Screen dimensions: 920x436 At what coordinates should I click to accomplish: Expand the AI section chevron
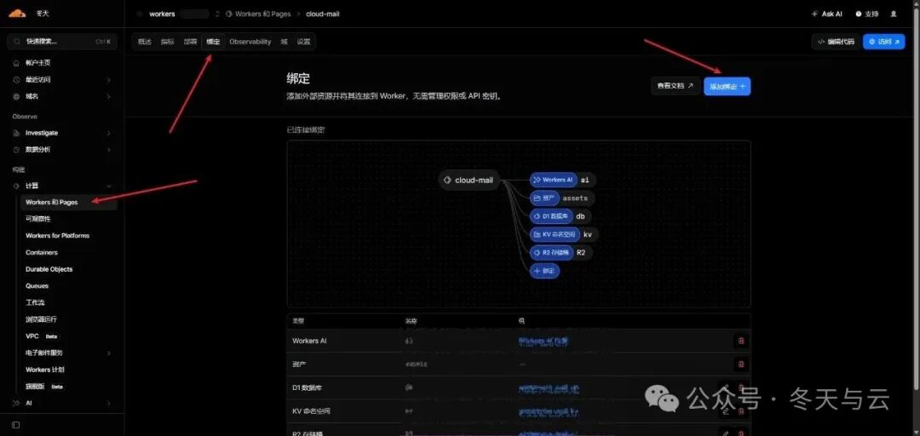click(108, 403)
